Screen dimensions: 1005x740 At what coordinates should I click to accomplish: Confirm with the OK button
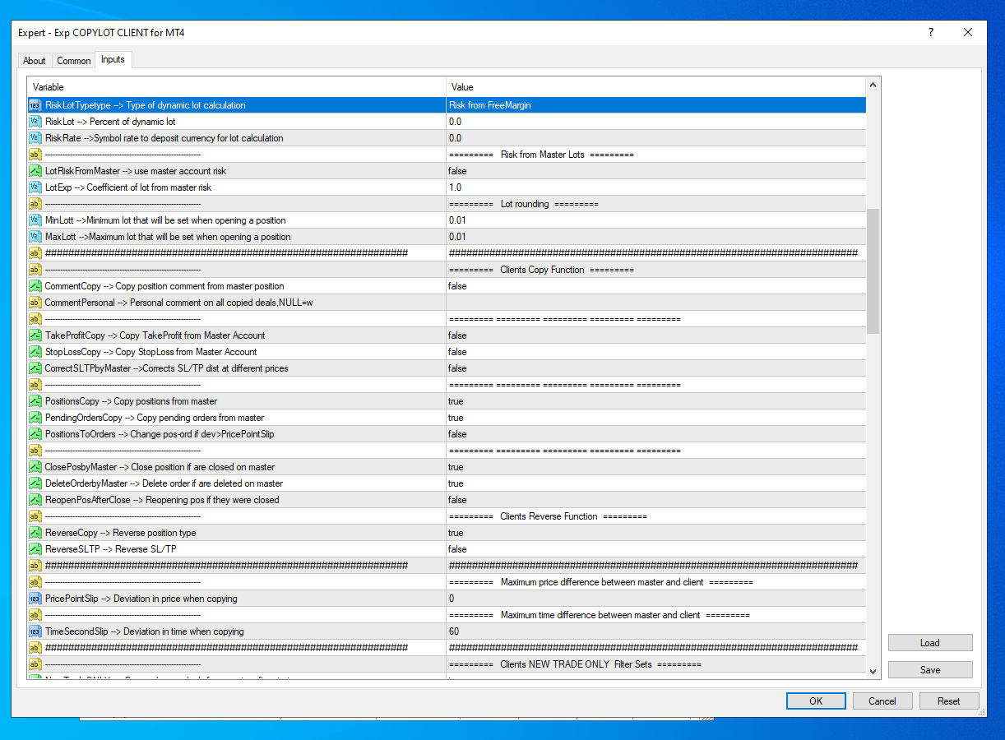816,701
